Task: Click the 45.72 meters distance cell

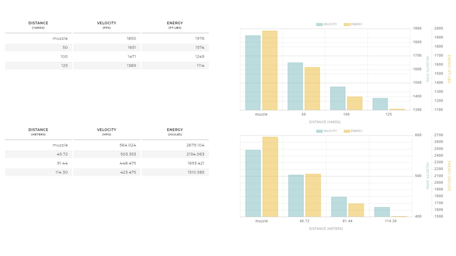Action: click(x=38, y=154)
